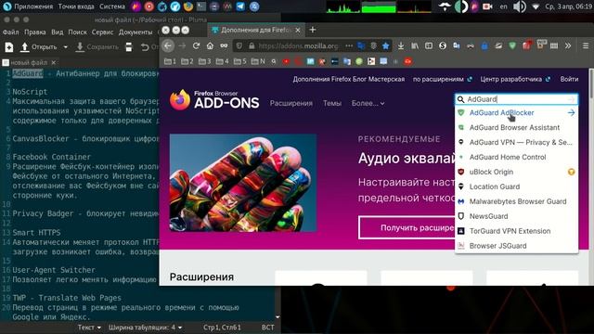Click Pluma print icon
This screenshot has width=594, height=334.
coord(129,47)
